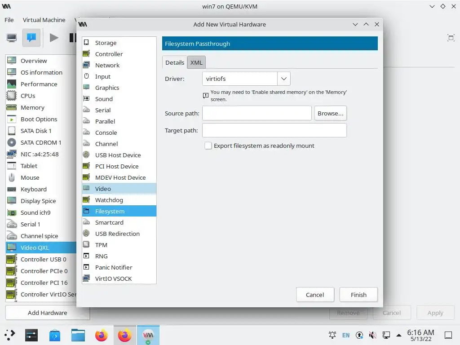The width and height of the screenshot is (460, 345).
Task: Choose Panic Notifier entry
Action: click(119, 267)
